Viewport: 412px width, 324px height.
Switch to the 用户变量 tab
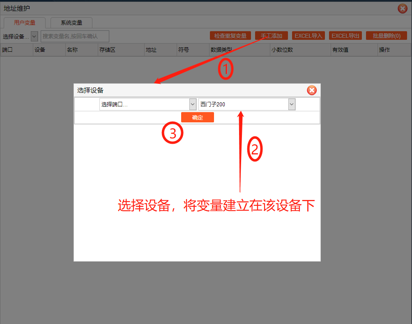coord(25,23)
